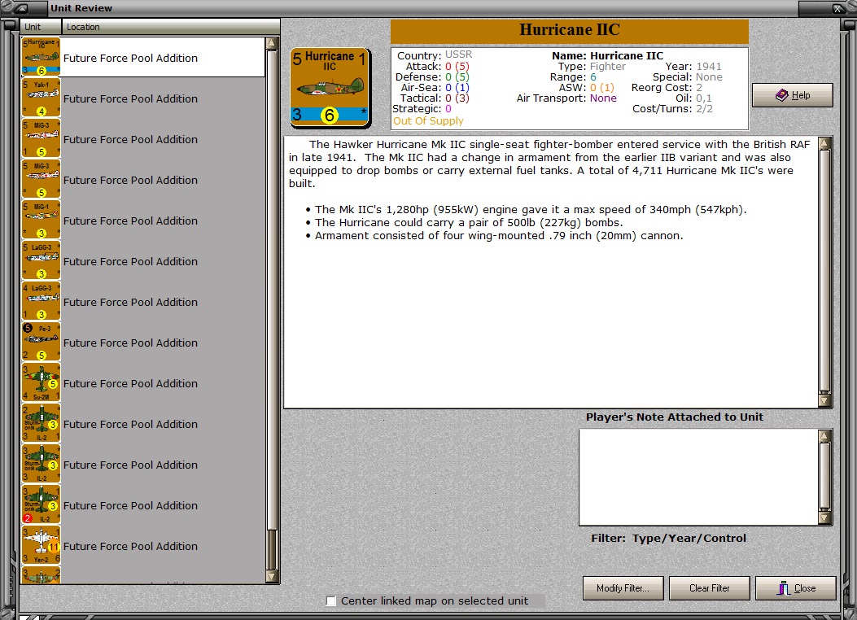The image size is (857, 620).
Task: Click Future Force Pool Addition beside Yer-2
Action: click(131, 546)
